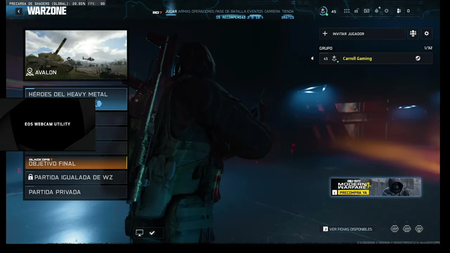Switch to the JUGAR tab

171,11
